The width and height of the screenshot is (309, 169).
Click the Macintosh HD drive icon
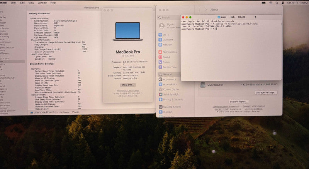[x=203, y=85]
